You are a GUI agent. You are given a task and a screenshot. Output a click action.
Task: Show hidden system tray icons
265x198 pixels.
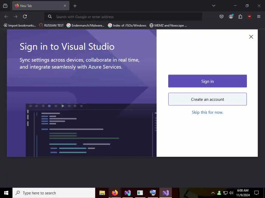pos(213,193)
